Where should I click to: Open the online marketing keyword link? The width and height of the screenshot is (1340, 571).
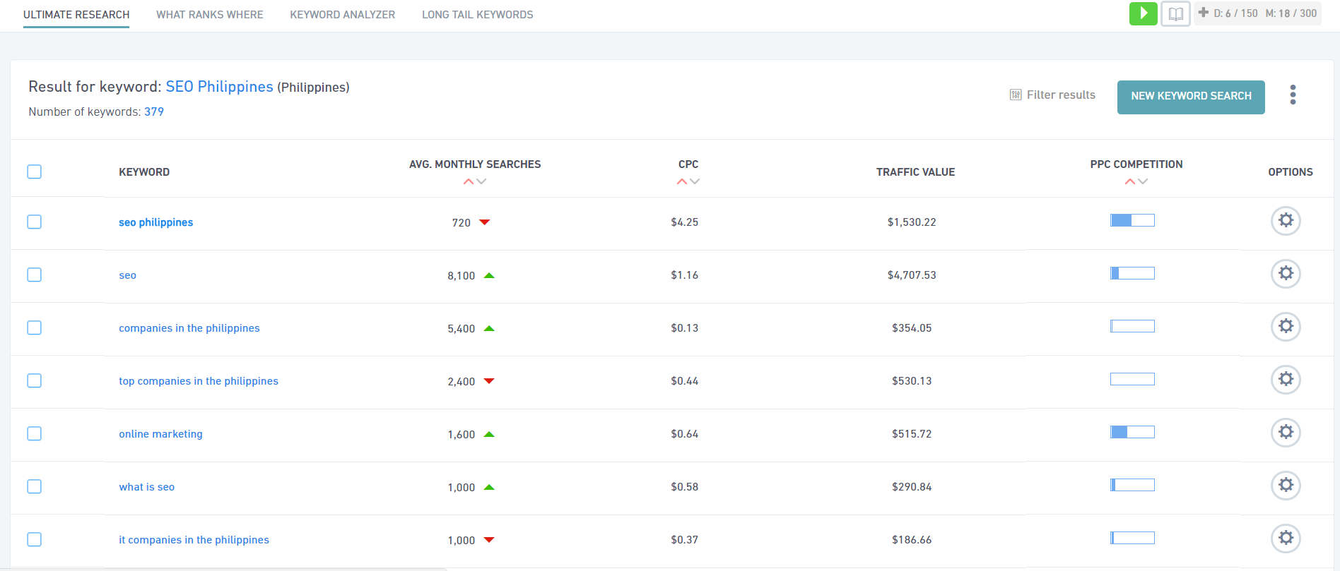[160, 434]
